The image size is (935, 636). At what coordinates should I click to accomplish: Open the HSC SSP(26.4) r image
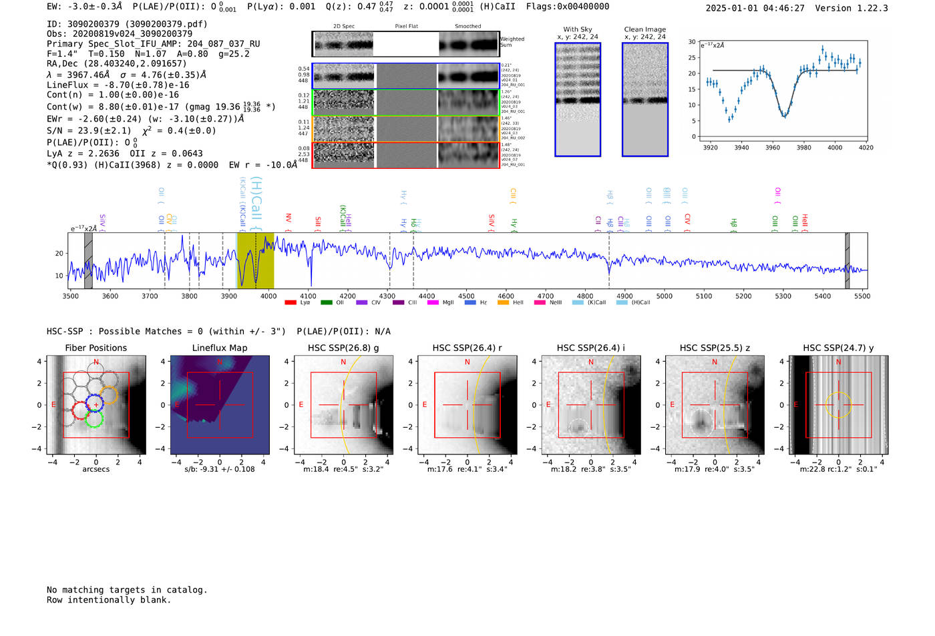coord(467,405)
